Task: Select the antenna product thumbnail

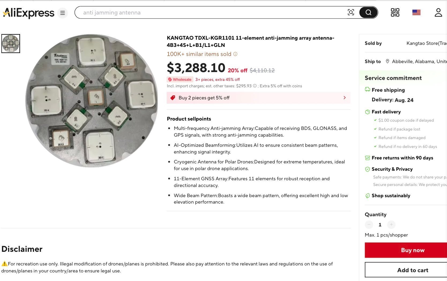Action: click(x=11, y=43)
